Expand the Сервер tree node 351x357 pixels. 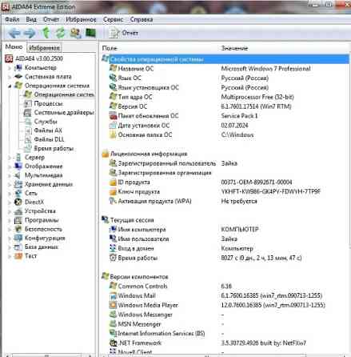coord(10,158)
